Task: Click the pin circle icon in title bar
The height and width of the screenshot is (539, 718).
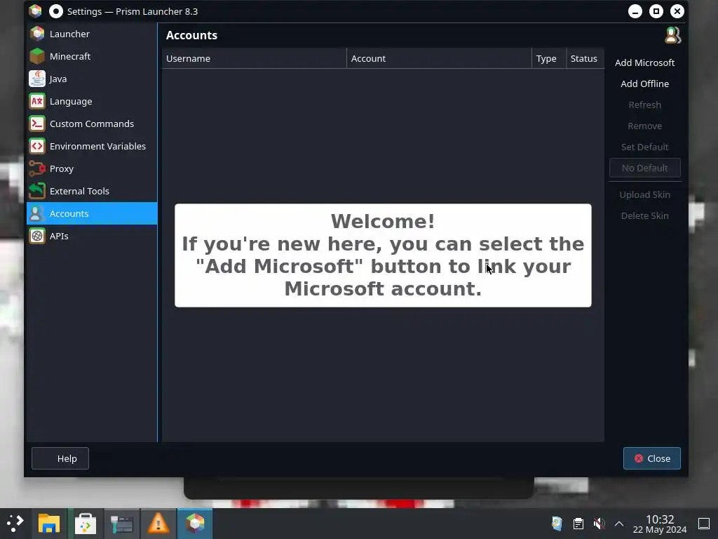Action: [56, 11]
